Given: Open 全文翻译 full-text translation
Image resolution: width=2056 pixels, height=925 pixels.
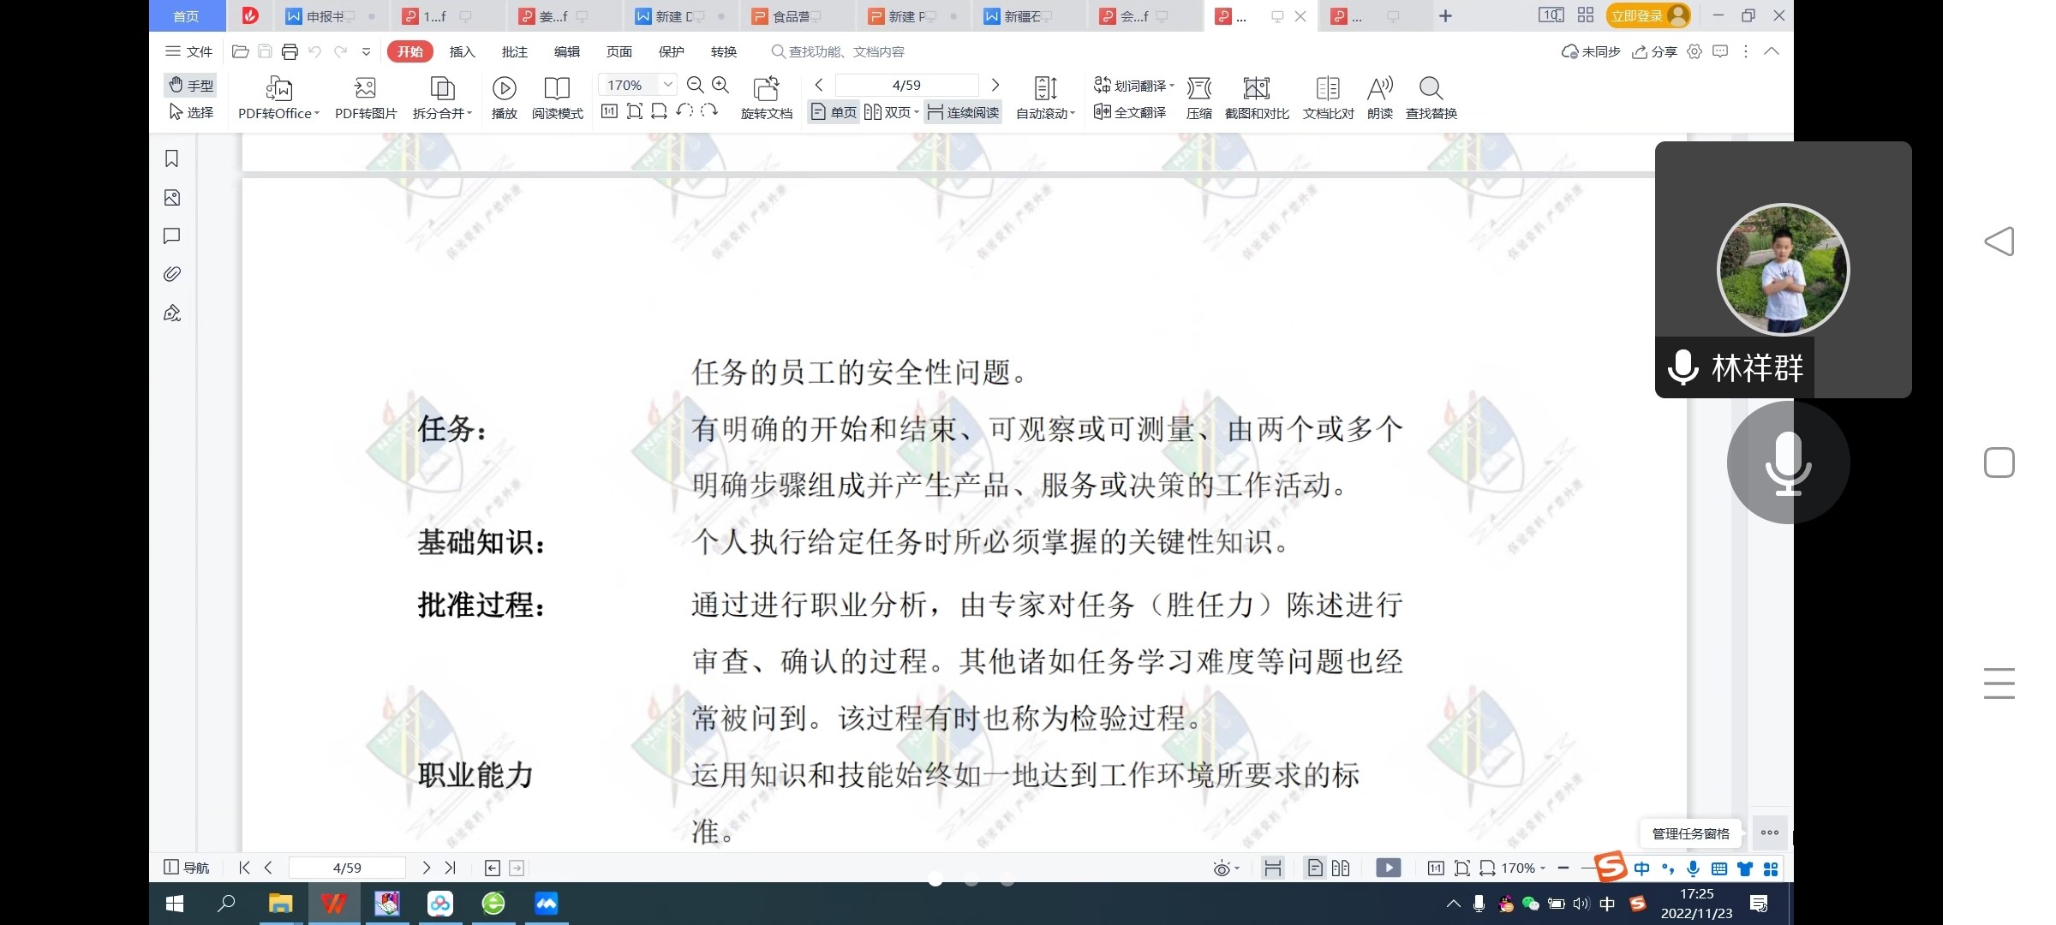Looking at the screenshot, I should point(1130,112).
